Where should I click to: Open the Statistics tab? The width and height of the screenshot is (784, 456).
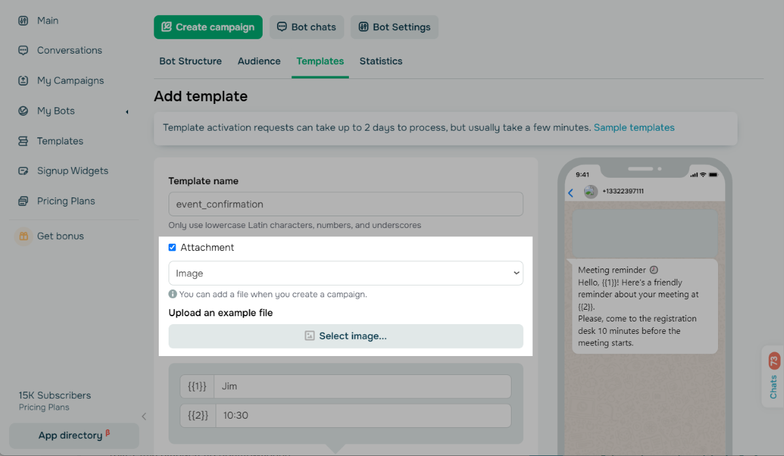380,61
